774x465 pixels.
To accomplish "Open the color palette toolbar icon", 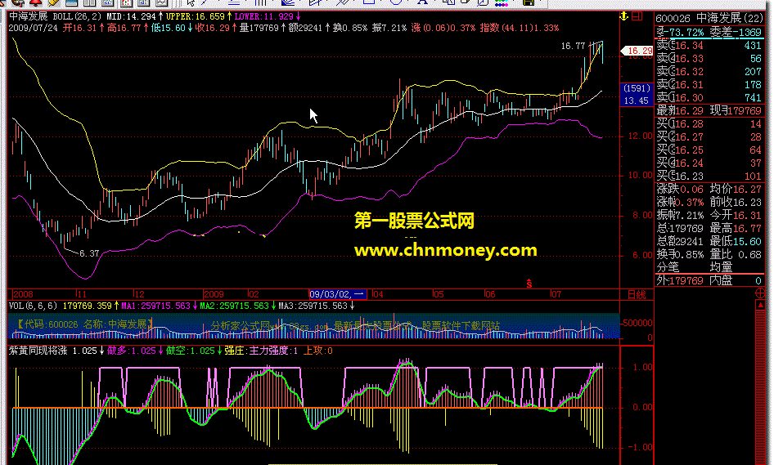I will (x=502, y=3).
